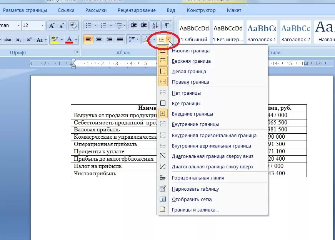Image resolution: width=335 pixels, height=240 pixels.
Task: Select Внутренняя вертикальная граница
Action: click(212, 146)
